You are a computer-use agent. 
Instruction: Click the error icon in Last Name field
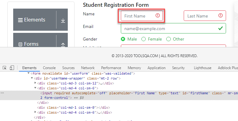(x=221, y=15)
